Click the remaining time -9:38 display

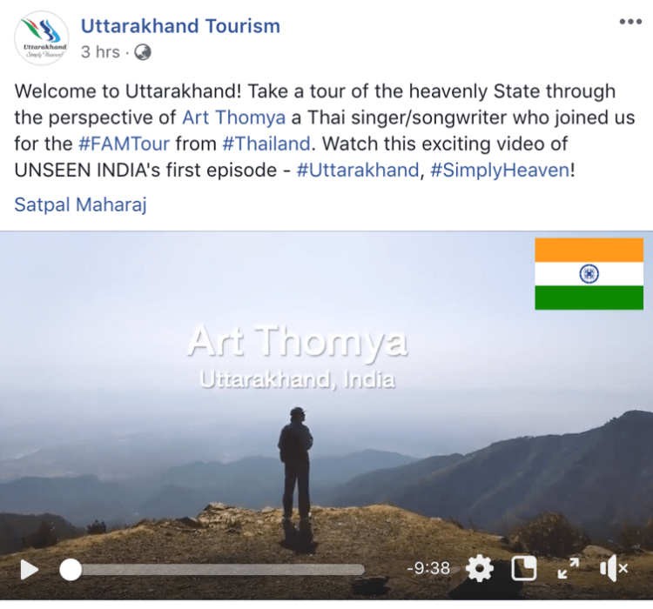pyautogui.click(x=428, y=568)
